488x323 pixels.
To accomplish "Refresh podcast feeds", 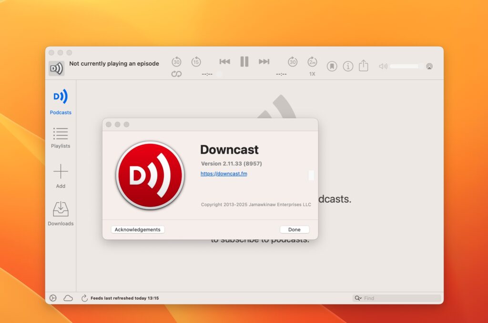I will [x=84, y=298].
